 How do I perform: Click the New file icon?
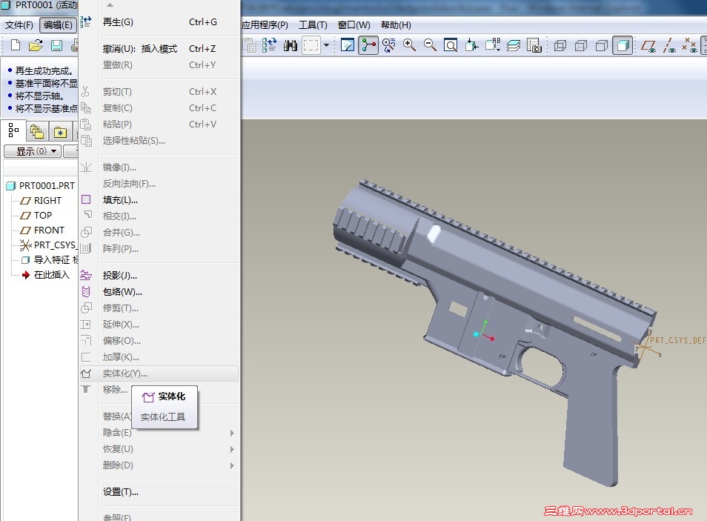pos(16,45)
